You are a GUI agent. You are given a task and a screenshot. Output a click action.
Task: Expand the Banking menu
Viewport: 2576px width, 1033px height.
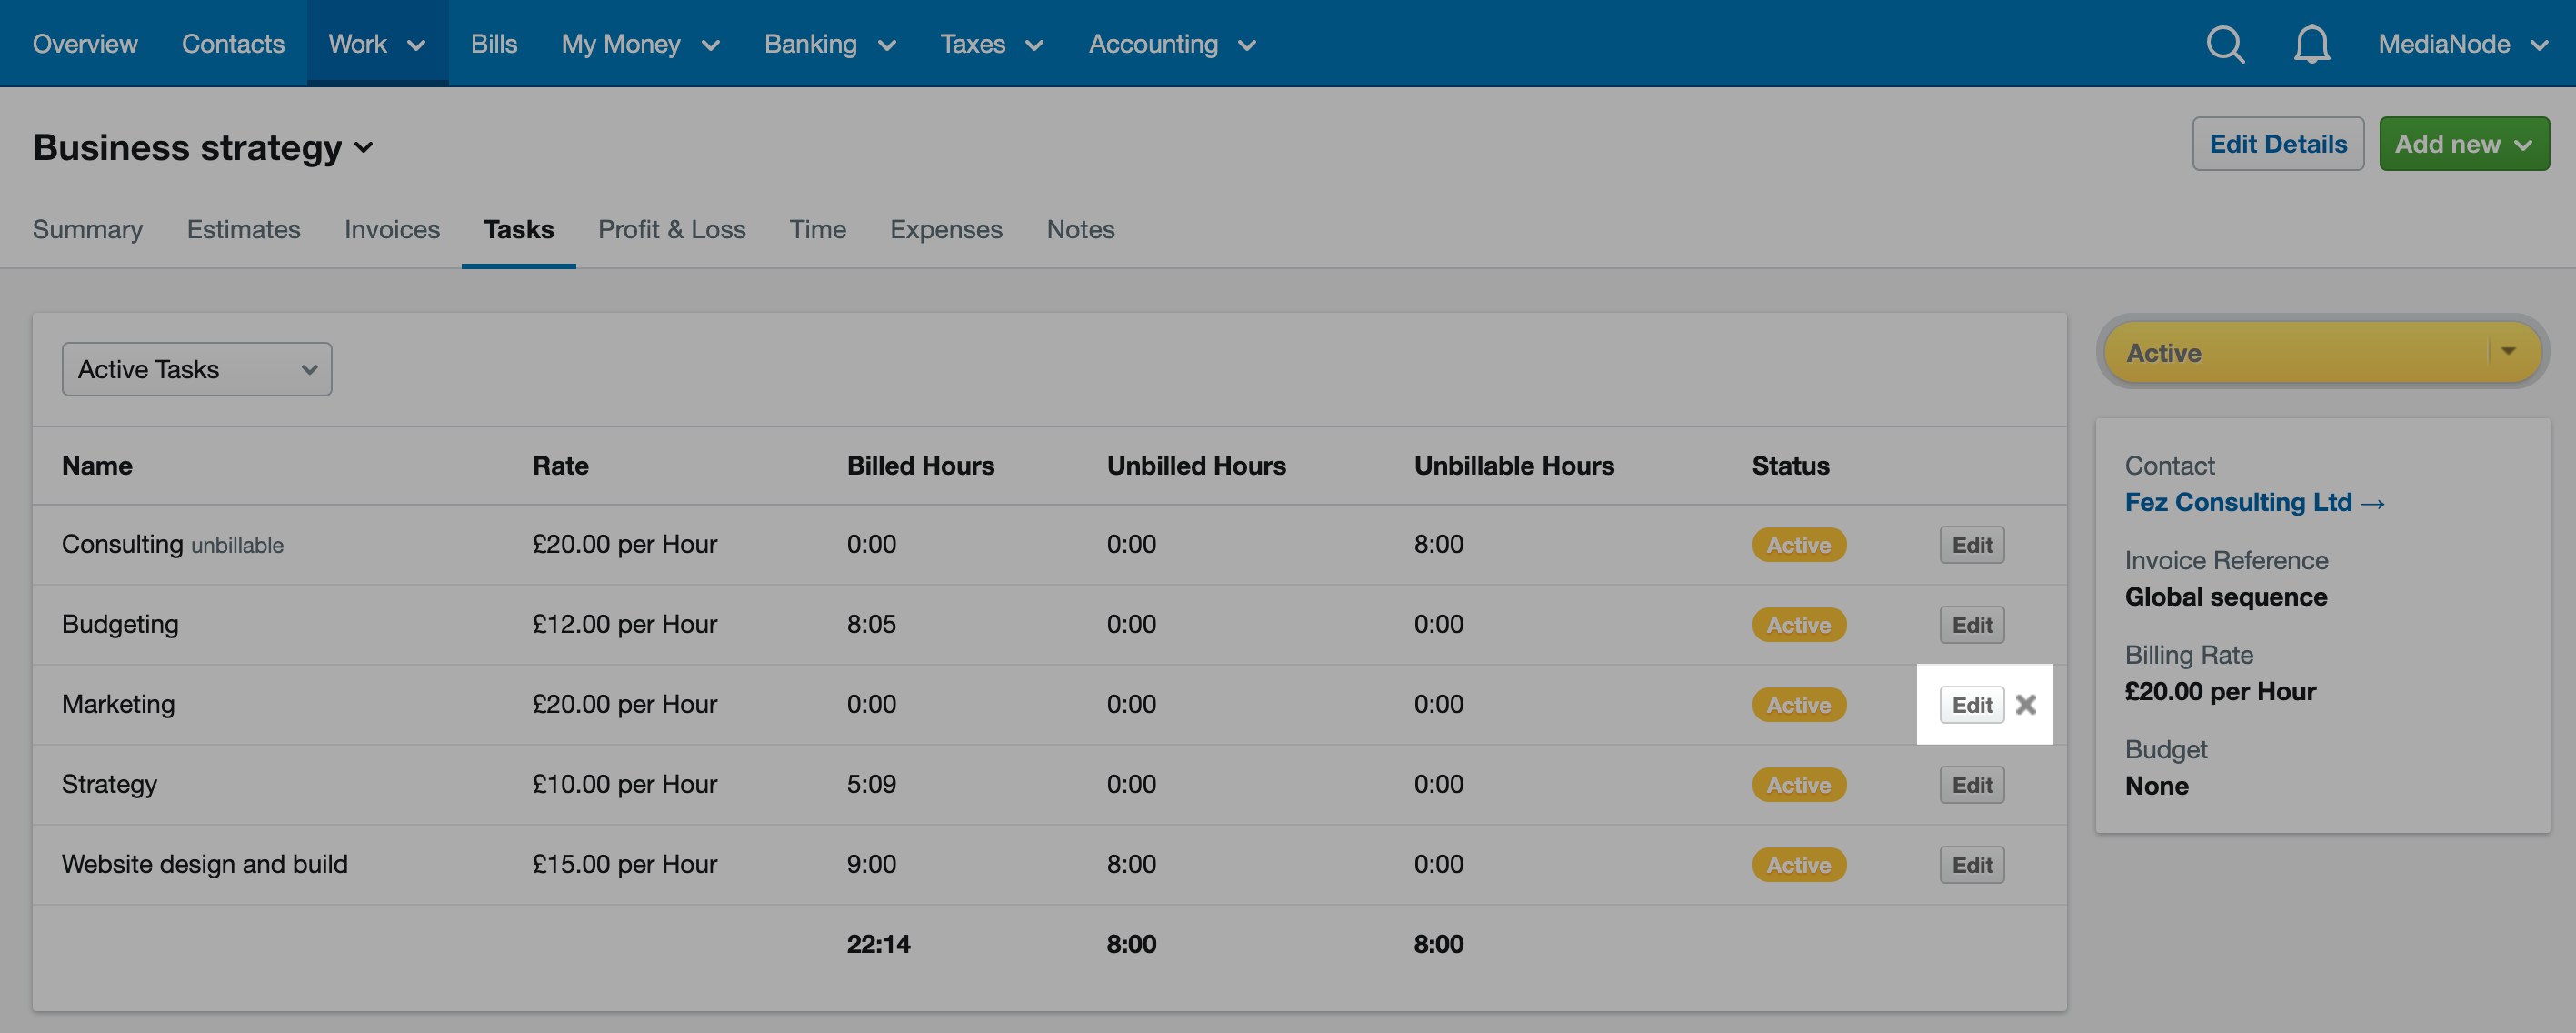click(830, 44)
